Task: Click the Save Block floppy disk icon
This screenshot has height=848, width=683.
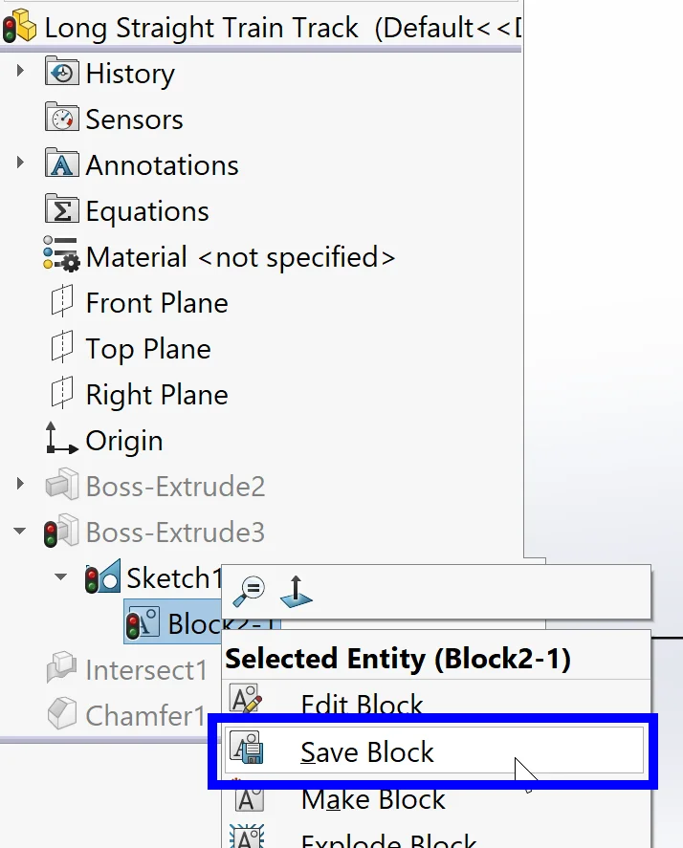Action: (x=246, y=751)
